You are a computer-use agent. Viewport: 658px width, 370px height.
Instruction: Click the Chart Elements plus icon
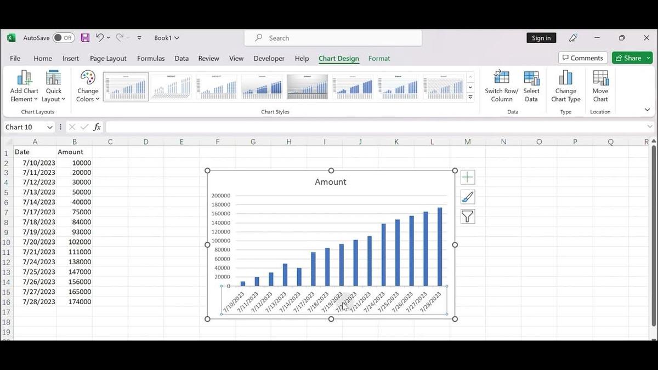(467, 177)
